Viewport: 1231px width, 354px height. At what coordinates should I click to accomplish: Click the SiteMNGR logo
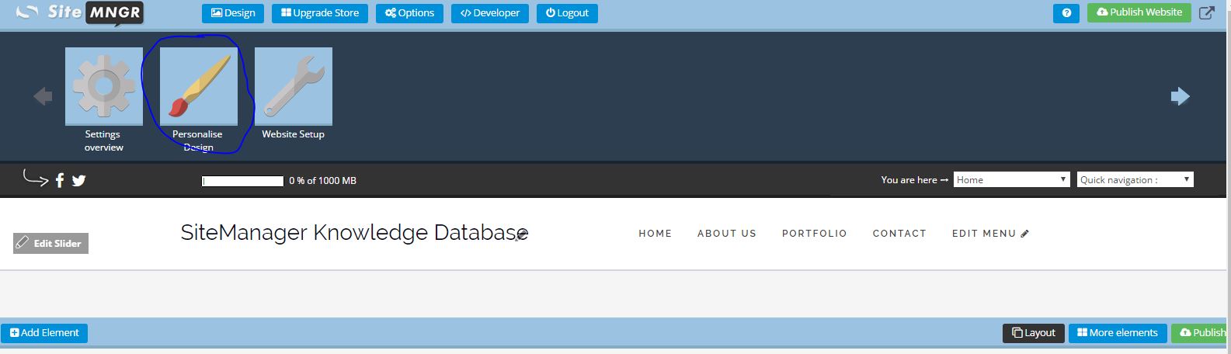80,12
